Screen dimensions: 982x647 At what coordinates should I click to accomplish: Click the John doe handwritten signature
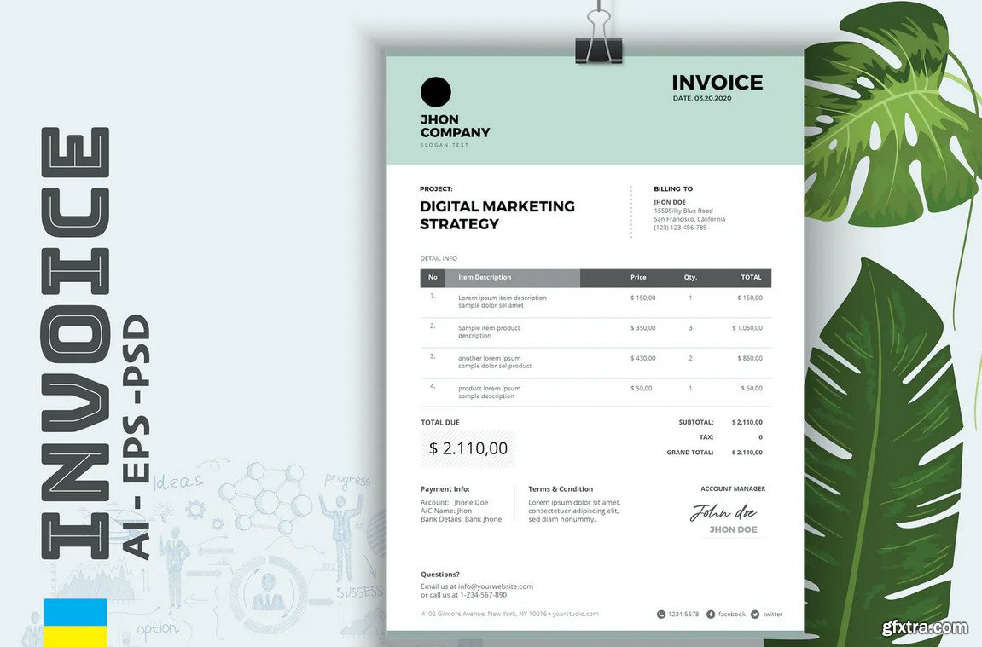tap(723, 512)
